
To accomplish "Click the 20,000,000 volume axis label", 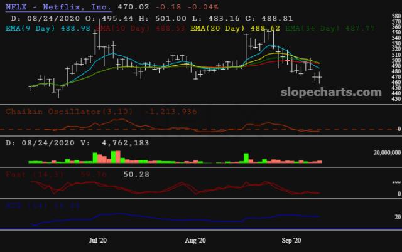I will coord(387,152).
